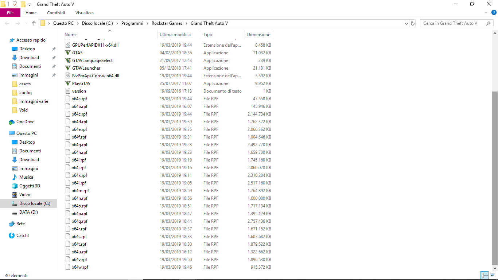Go forward with the Forward arrow
498x280 pixels.
[17, 23]
